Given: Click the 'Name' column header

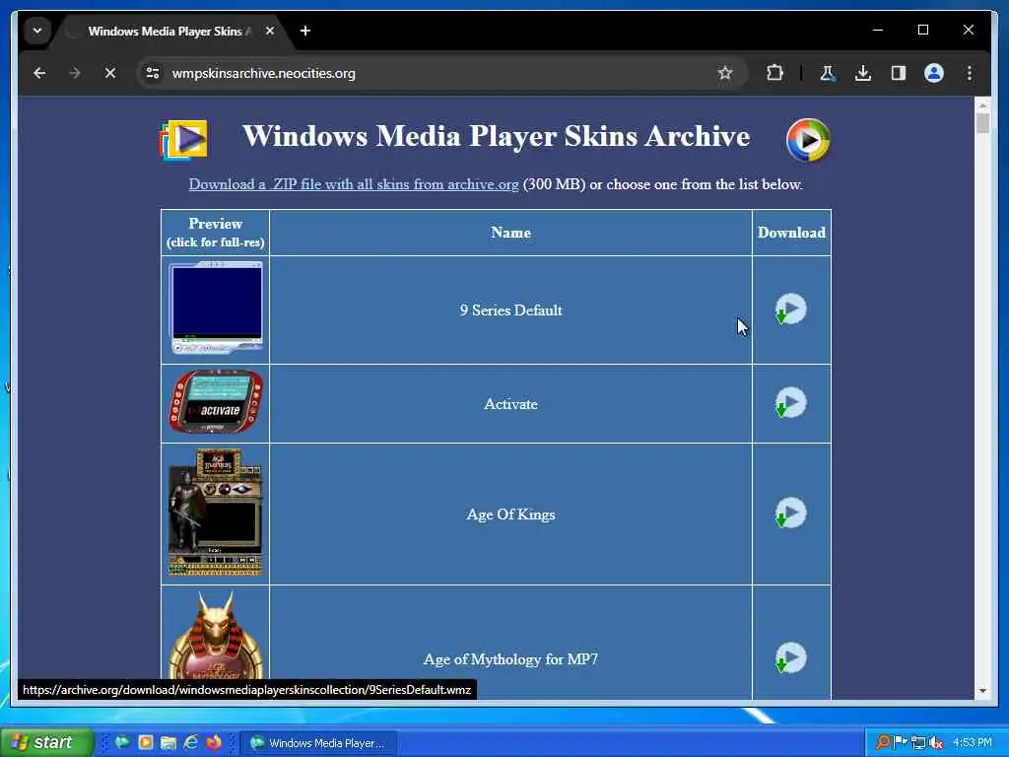Looking at the screenshot, I should [x=511, y=233].
